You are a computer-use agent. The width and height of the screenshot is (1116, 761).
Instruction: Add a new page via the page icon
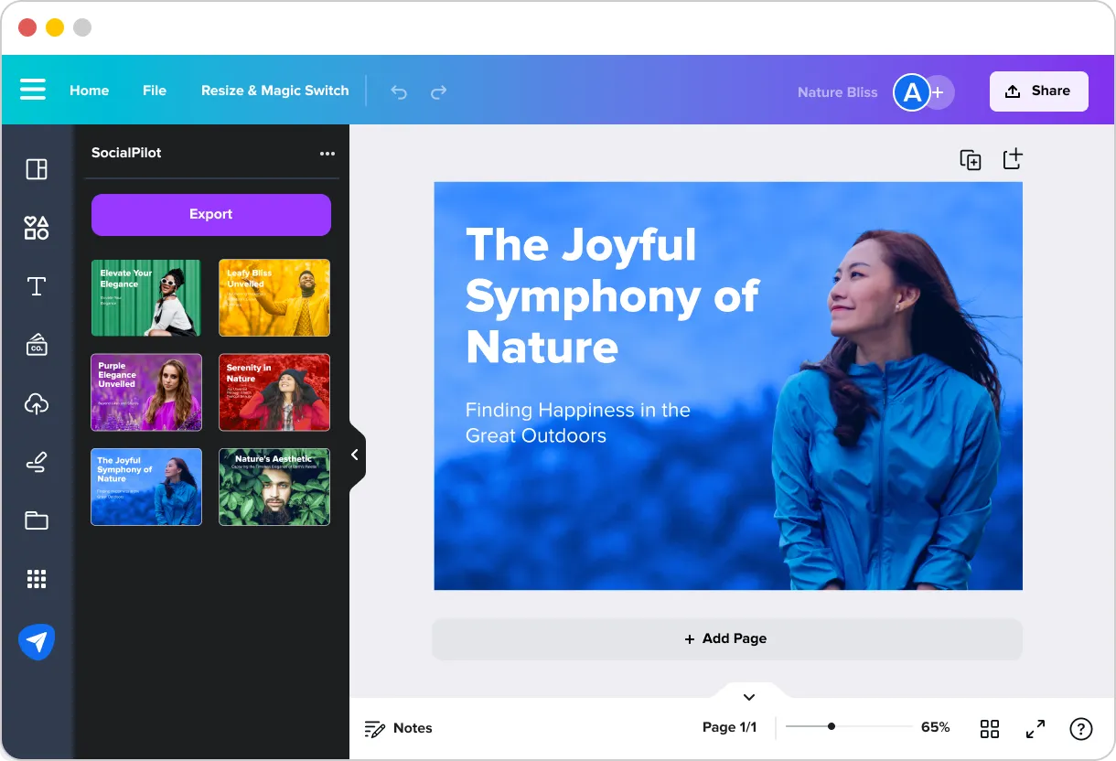click(1013, 159)
